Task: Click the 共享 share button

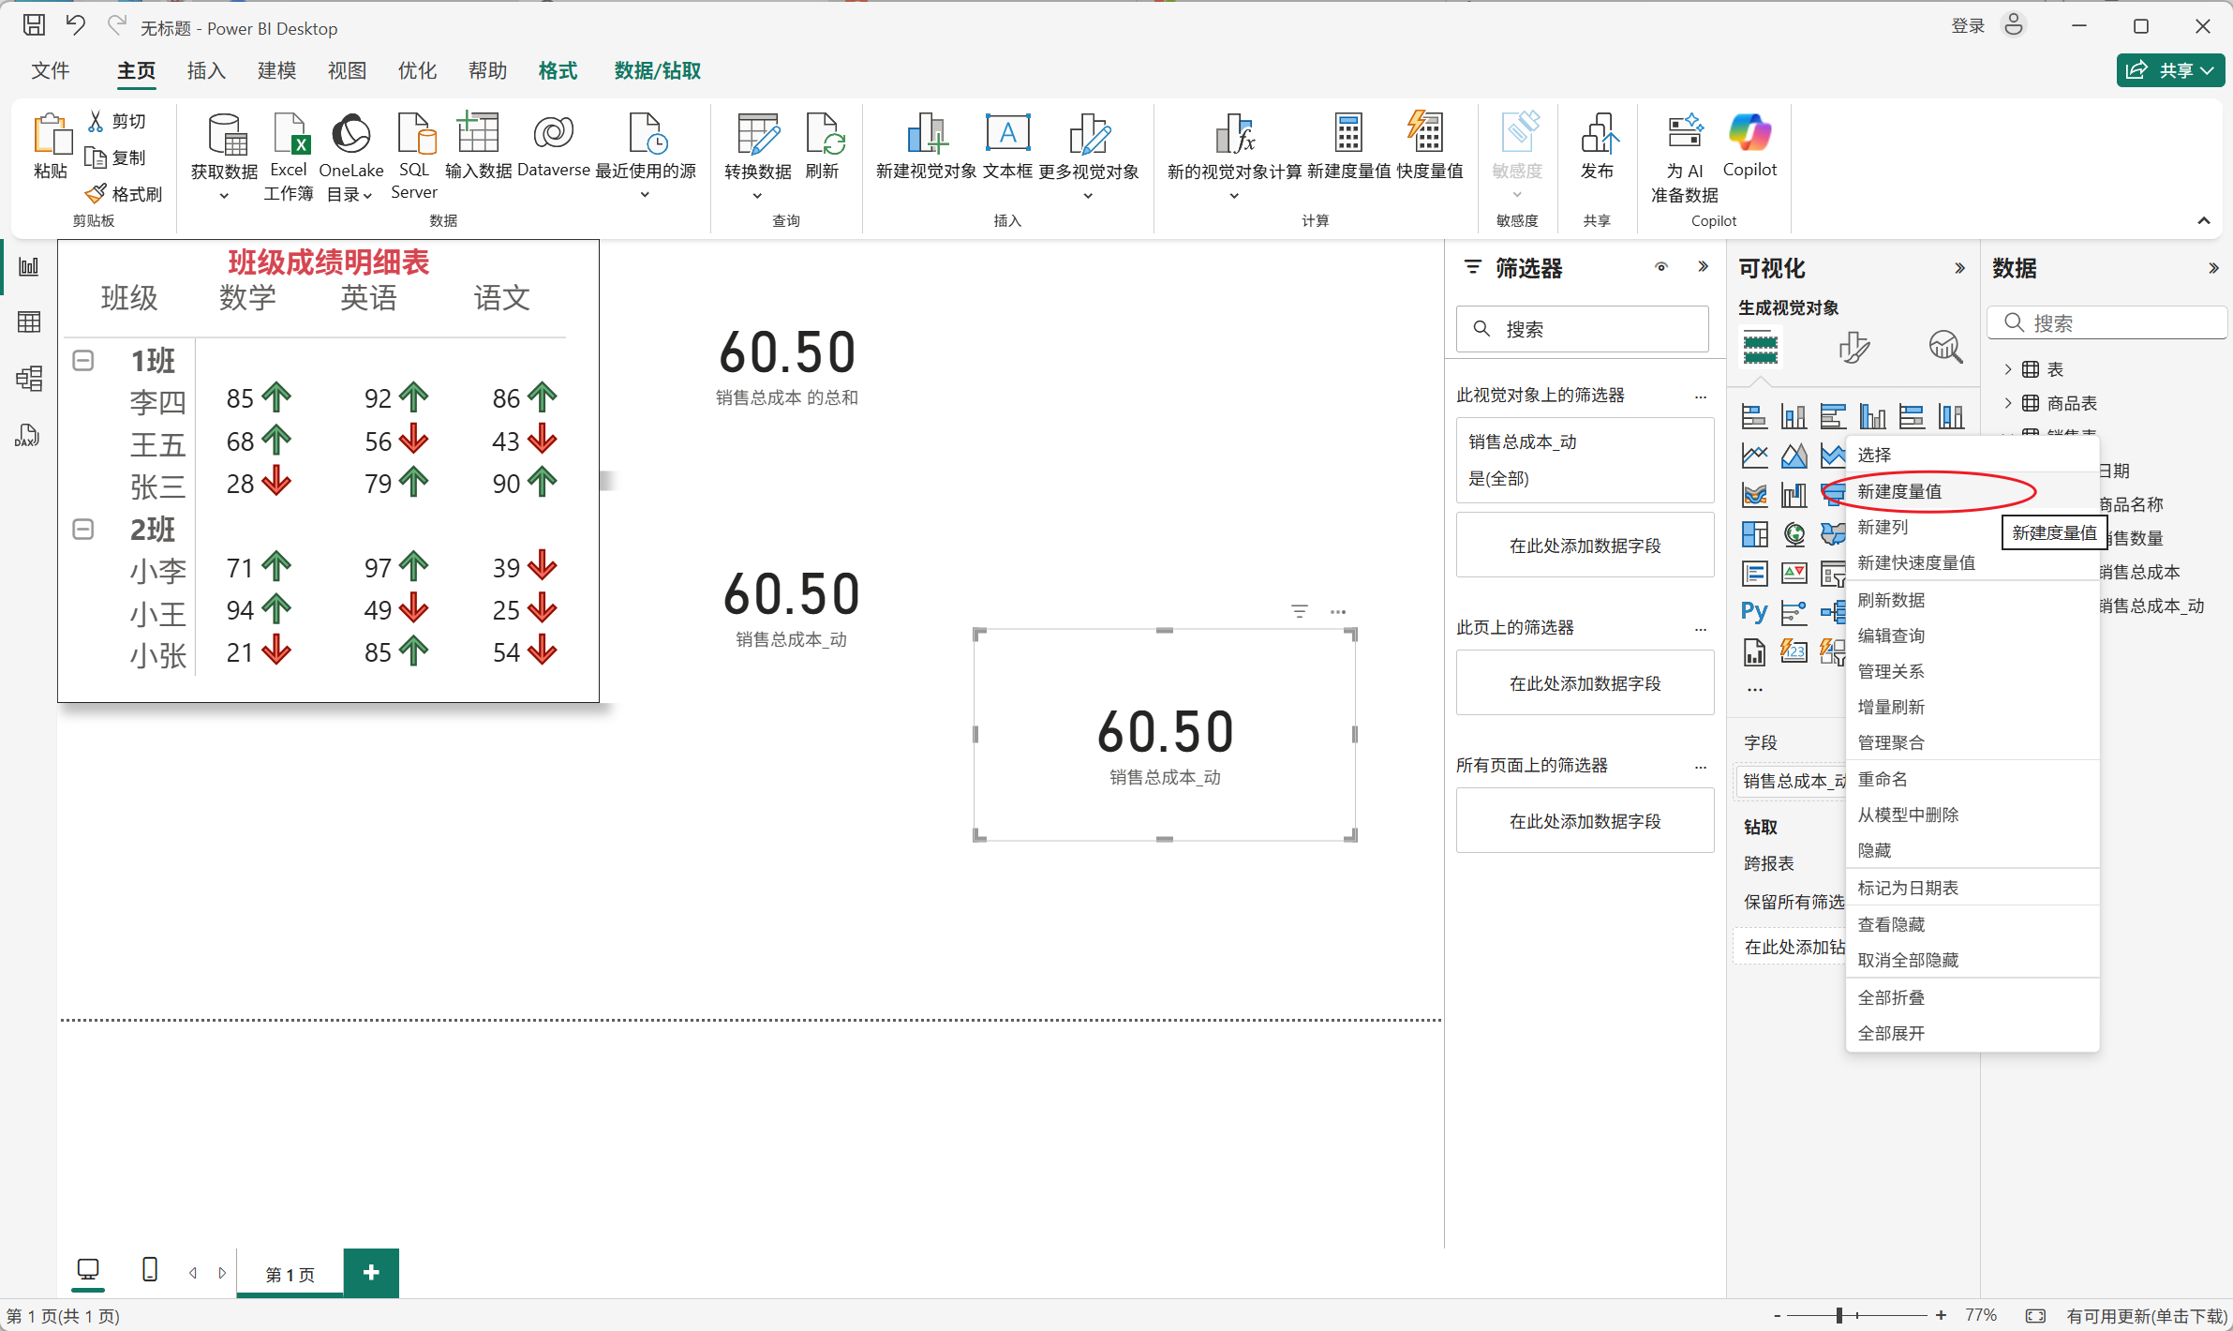Action: point(2169,70)
